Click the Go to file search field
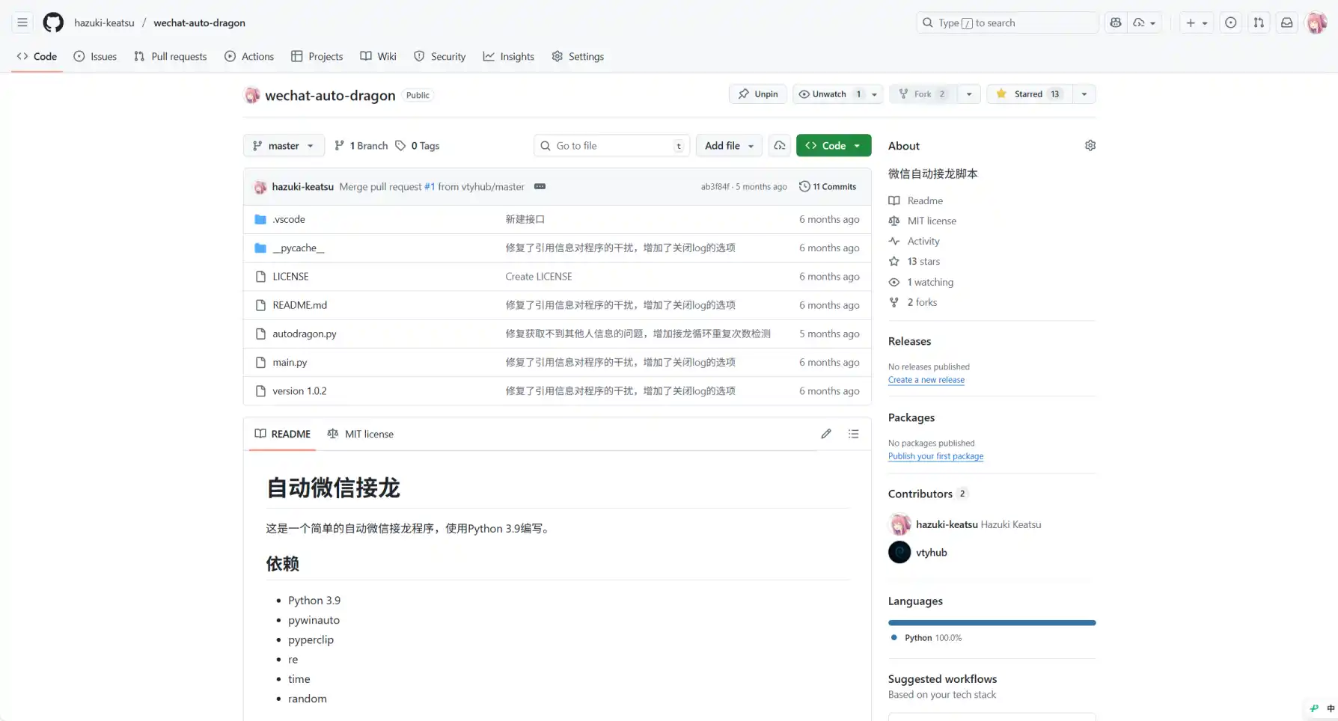Viewport: 1338px width, 721px height. point(611,145)
